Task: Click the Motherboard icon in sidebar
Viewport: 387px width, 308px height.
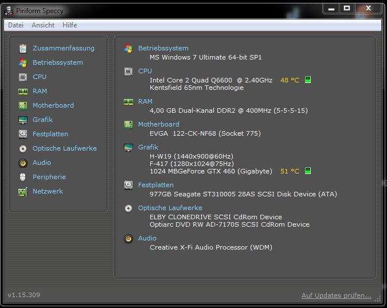Action: point(23,106)
